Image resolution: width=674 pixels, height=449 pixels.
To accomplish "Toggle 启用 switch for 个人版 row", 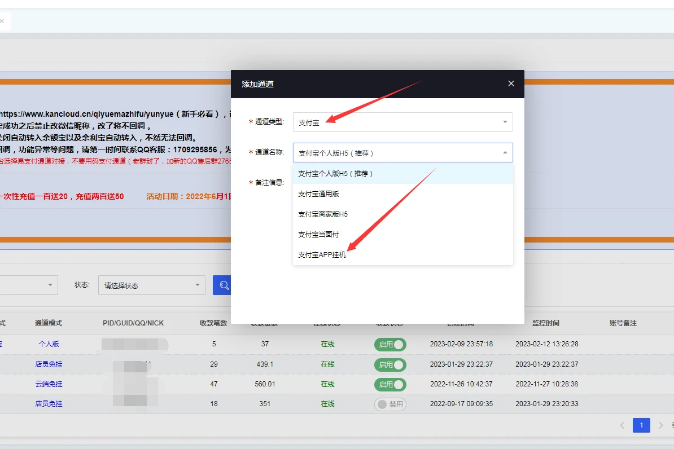I will [390, 345].
